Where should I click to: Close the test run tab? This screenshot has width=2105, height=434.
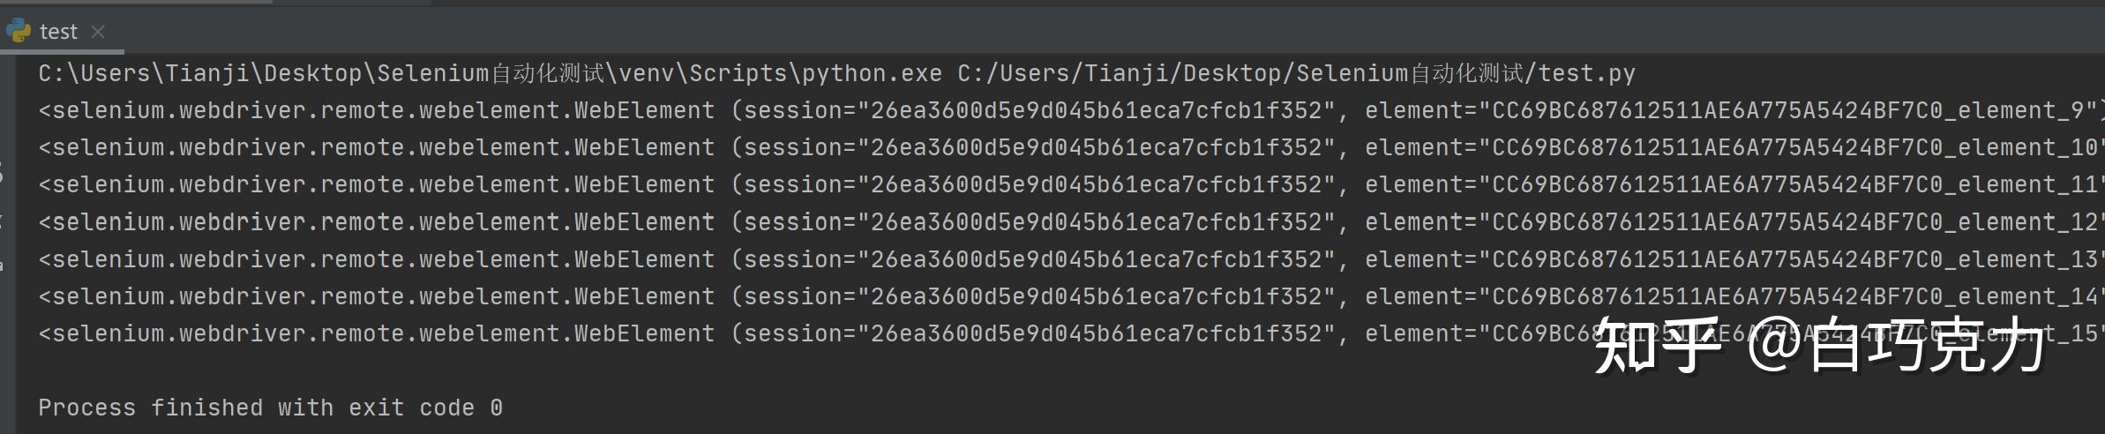pyautogui.click(x=98, y=32)
